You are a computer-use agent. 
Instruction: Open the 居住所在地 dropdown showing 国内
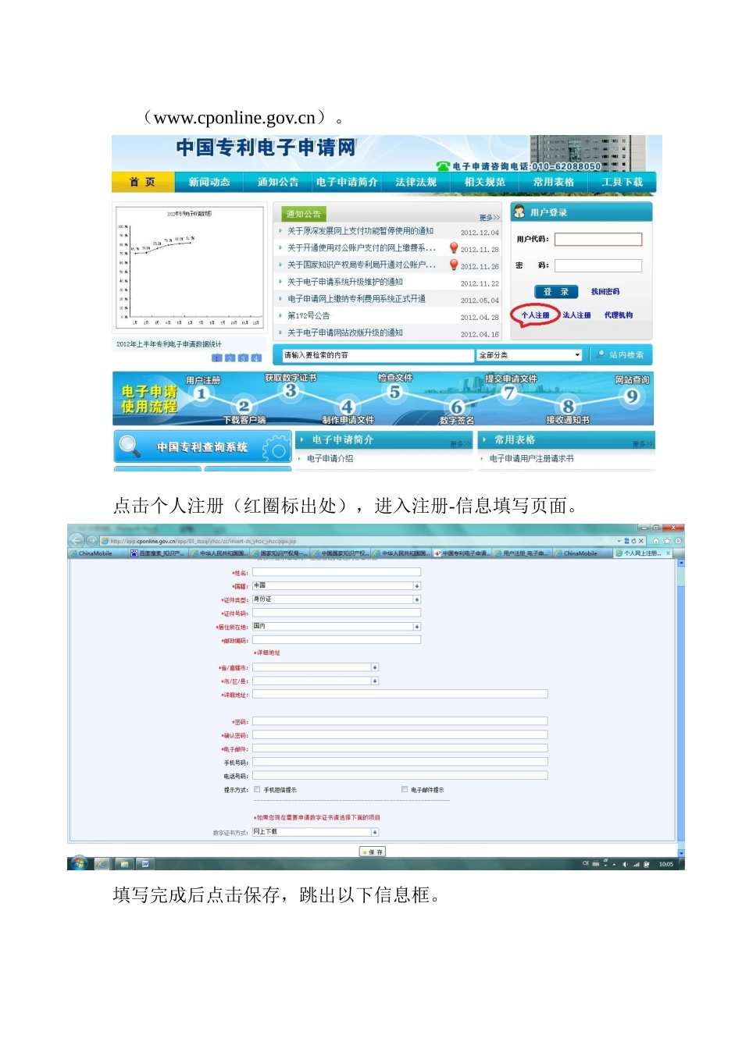tap(337, 626)
